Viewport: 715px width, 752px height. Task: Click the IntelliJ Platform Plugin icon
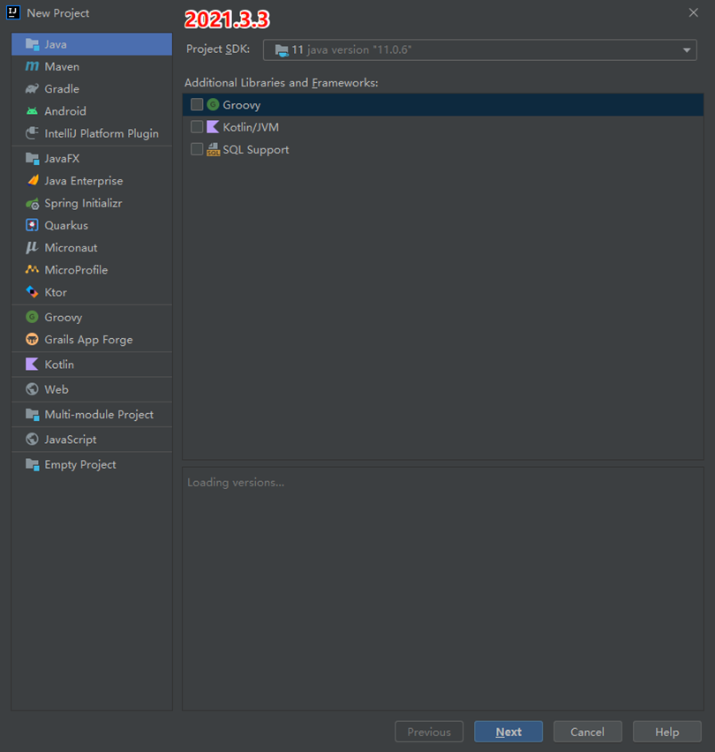click(32, 133)
